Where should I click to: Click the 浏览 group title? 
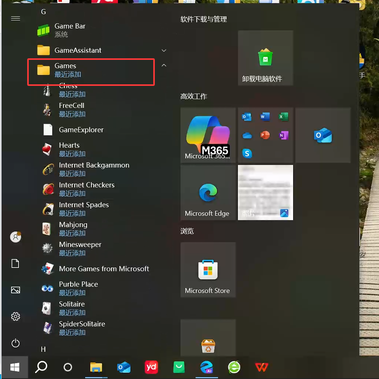point(187,231)
